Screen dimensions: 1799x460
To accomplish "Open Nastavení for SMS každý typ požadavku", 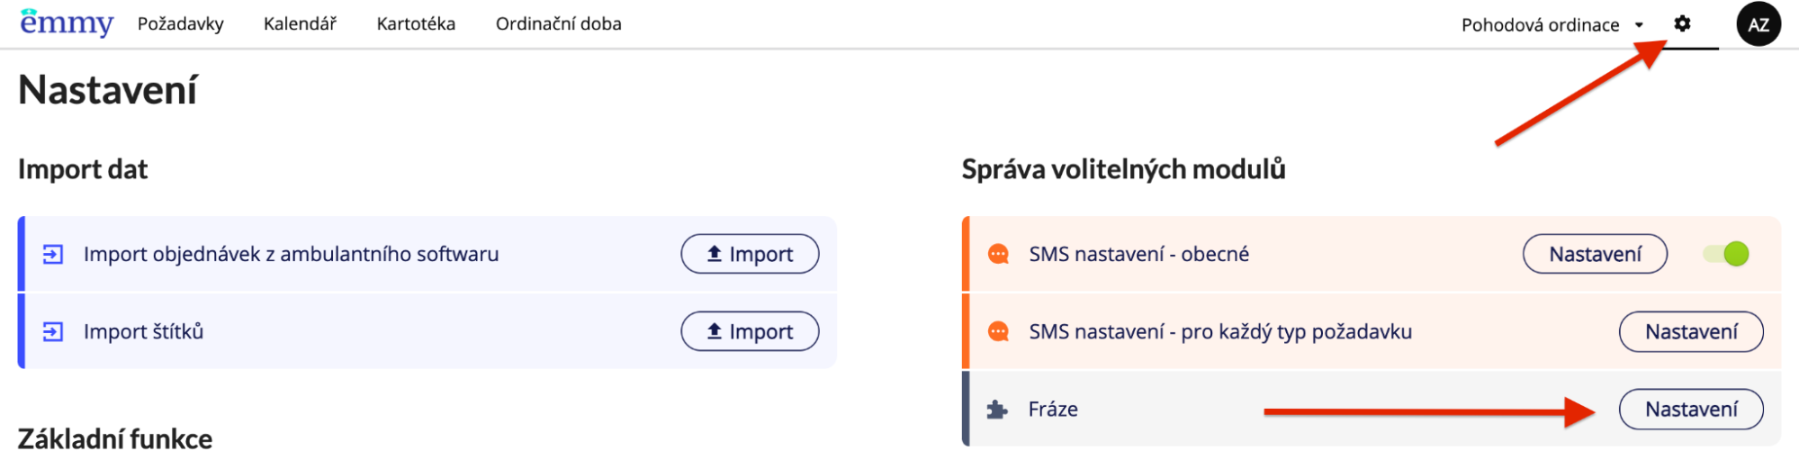I will (x=1691, y=331).
